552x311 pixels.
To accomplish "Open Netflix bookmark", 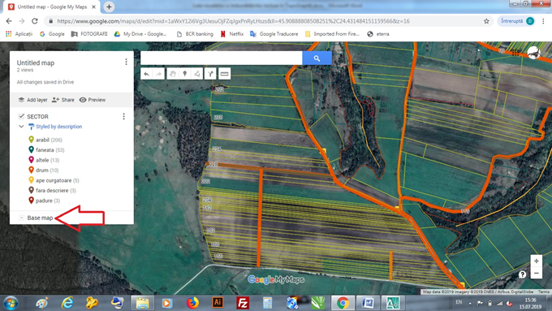I will pyautogui.click(x=232, y=34).
